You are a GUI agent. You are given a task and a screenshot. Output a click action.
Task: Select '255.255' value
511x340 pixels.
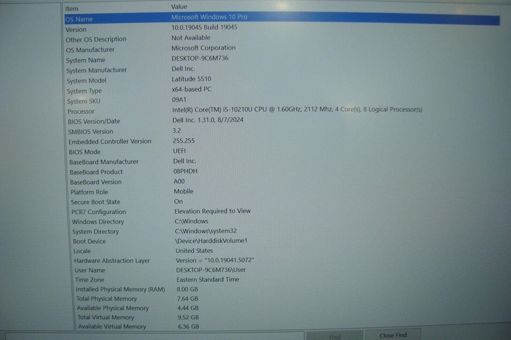[x=184, y=141]
